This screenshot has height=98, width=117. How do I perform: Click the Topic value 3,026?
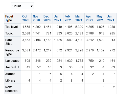pyautogui.click(x=68, y=33)
